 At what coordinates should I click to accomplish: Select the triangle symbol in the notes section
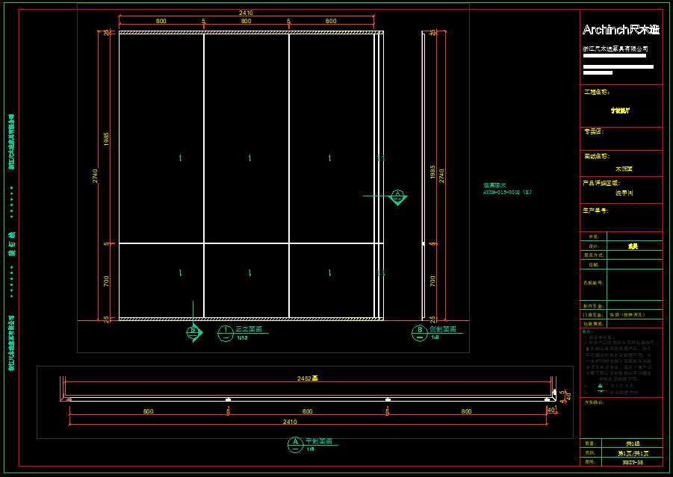601,386
